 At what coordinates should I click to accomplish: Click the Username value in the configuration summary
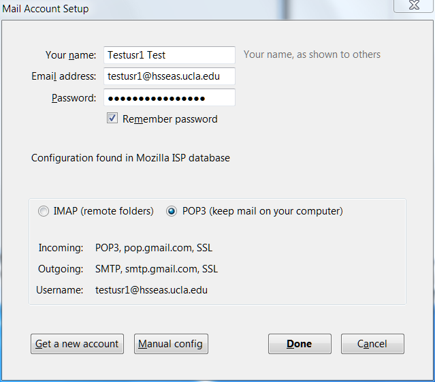coord(151,290)
